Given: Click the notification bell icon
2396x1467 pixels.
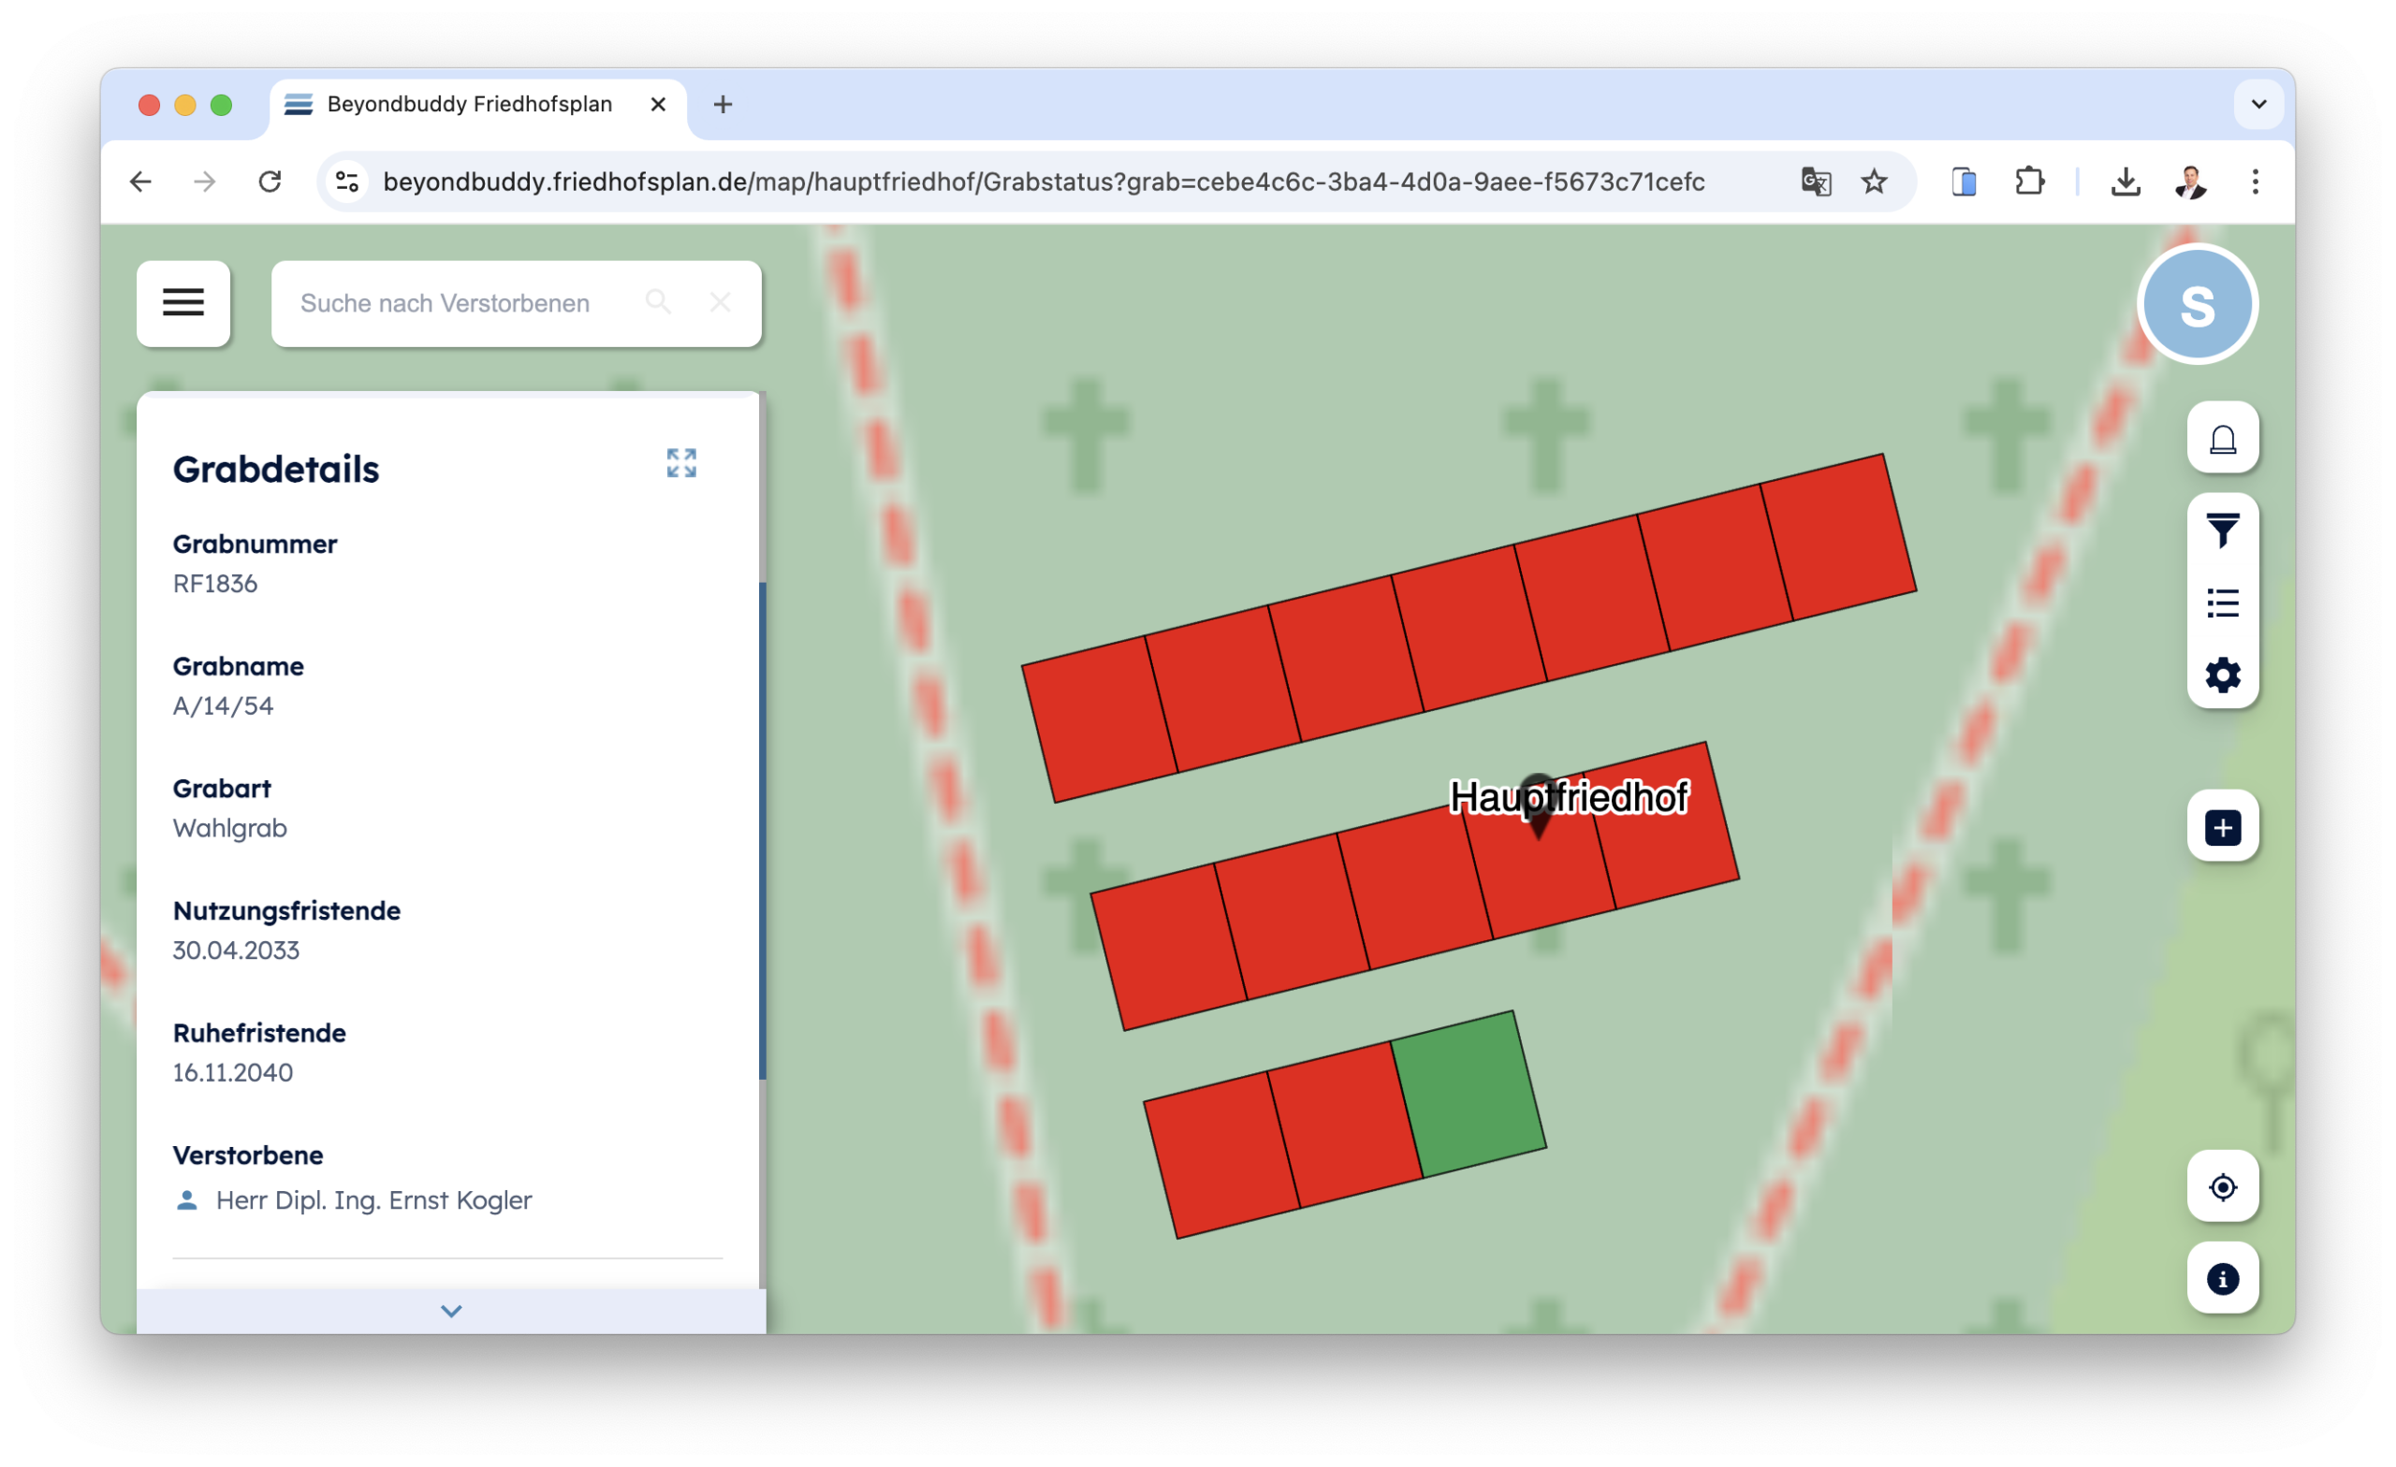Looking at the screenshot, I should (2222, 440).
